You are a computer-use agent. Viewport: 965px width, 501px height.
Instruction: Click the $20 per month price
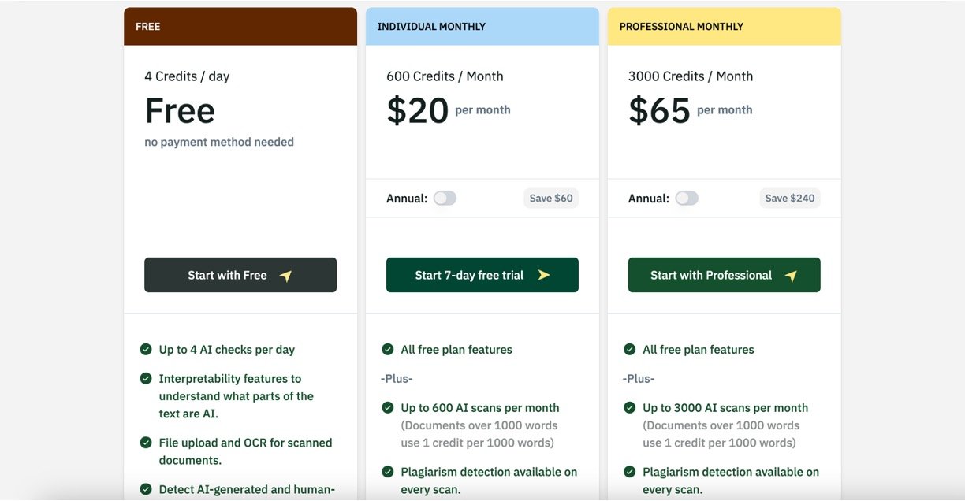418,110
